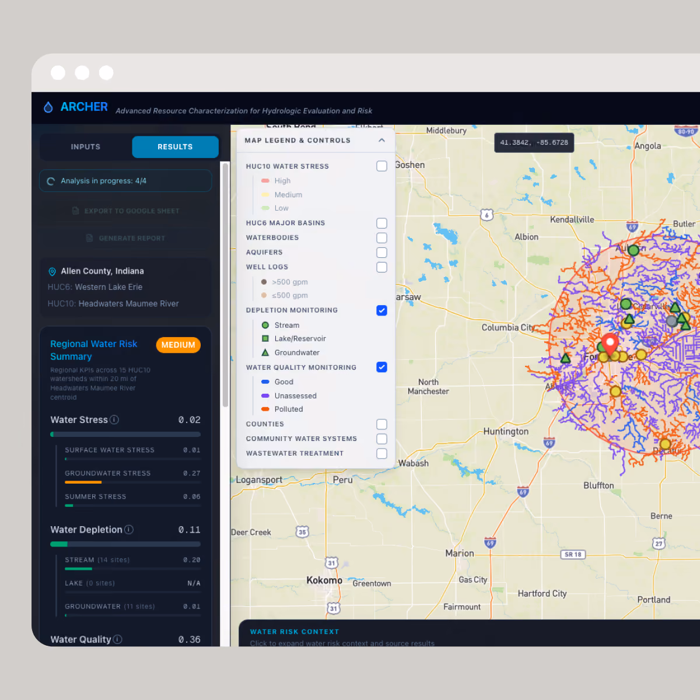
Task: Click the route 35 shield near Deer Creek
Action: click(302, 531)
